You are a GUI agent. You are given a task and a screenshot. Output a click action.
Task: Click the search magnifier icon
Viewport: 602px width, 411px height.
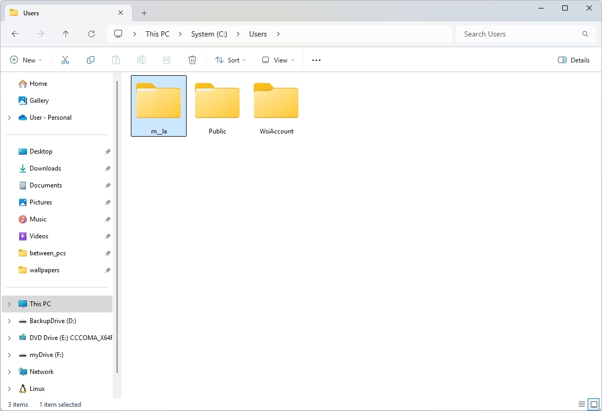click(585, 34)
